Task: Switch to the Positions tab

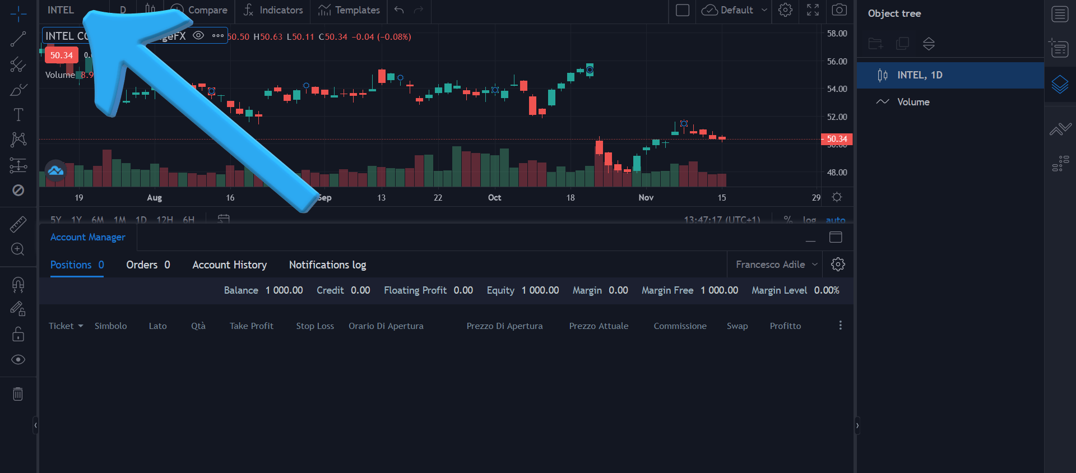Action: tap(77, 265)
